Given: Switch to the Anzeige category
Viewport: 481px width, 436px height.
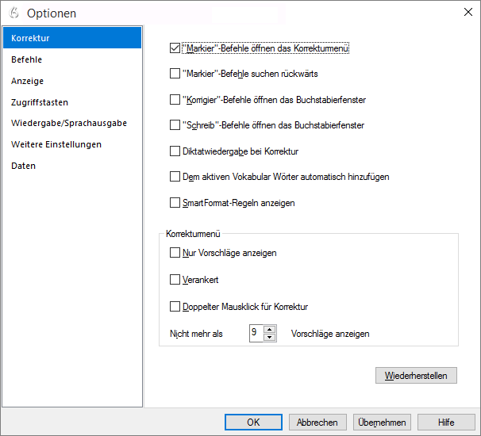Looking at the screenshot, I should pos(72,81).
